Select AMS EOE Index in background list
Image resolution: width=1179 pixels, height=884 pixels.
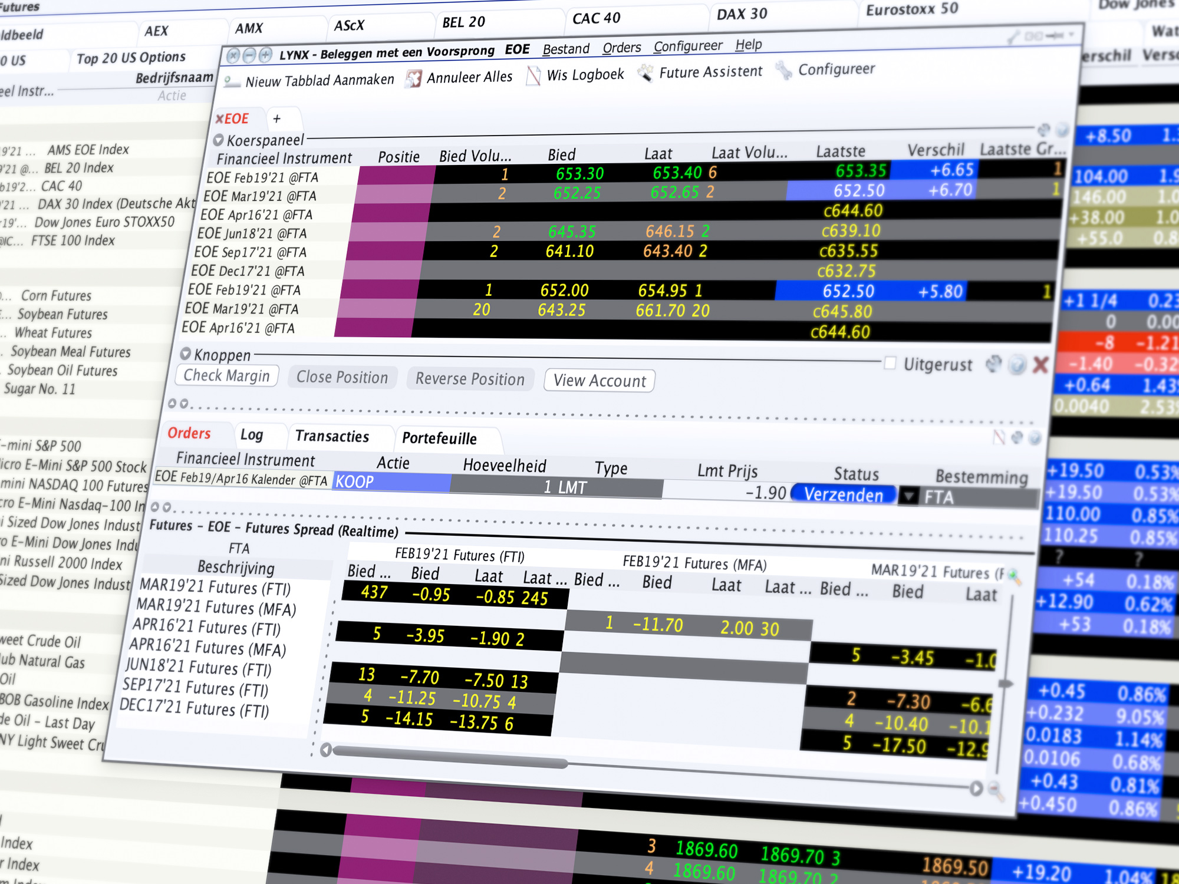88,150
